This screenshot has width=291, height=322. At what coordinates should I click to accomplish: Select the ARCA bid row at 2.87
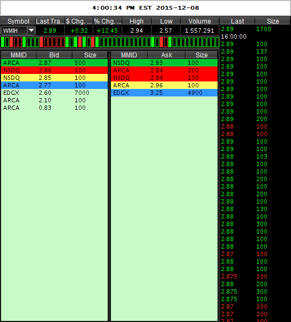[54, 63]
